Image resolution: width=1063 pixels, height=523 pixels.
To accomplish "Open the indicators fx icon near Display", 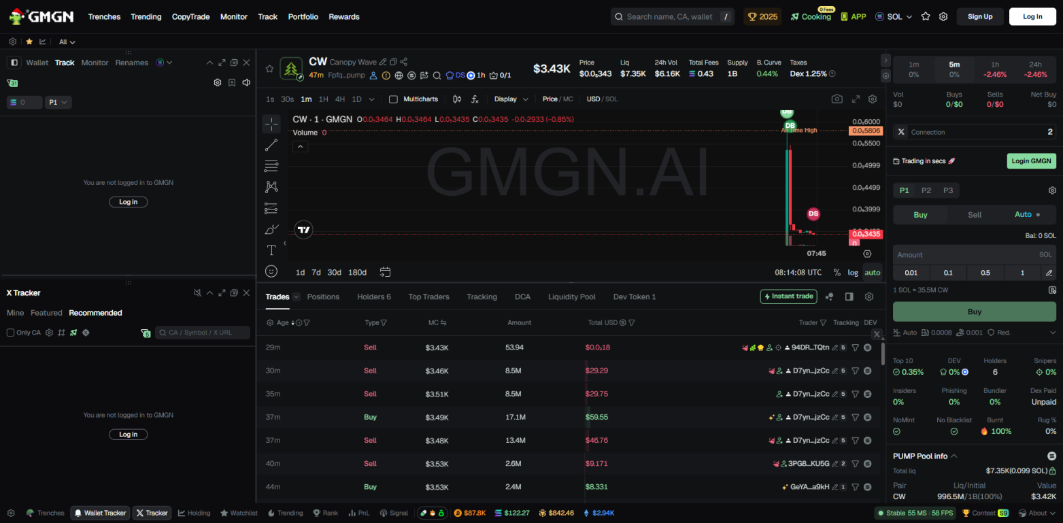I will coord(475,99).
